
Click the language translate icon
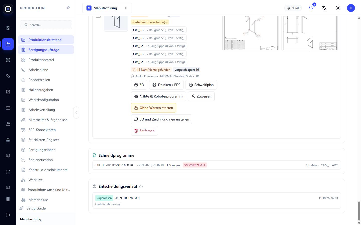tap(324, 8)
